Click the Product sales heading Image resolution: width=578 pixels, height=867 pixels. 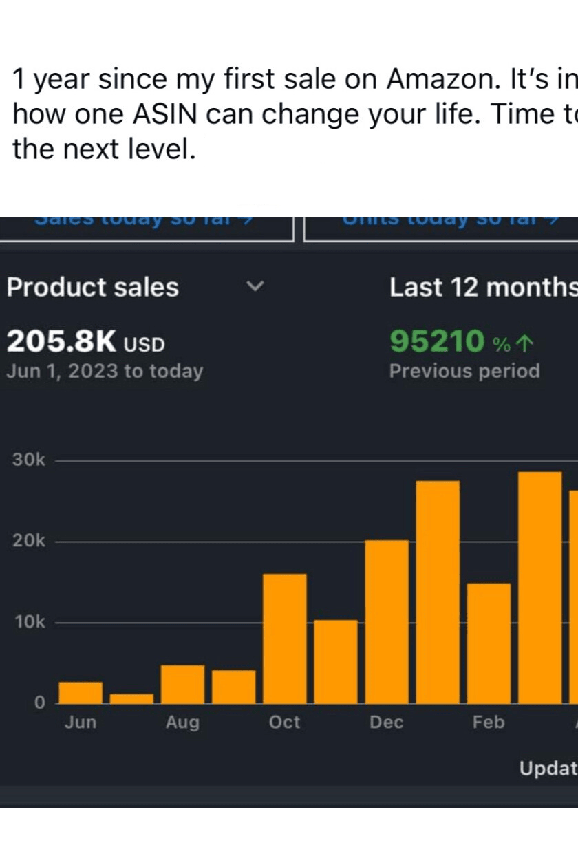point(92,287)
